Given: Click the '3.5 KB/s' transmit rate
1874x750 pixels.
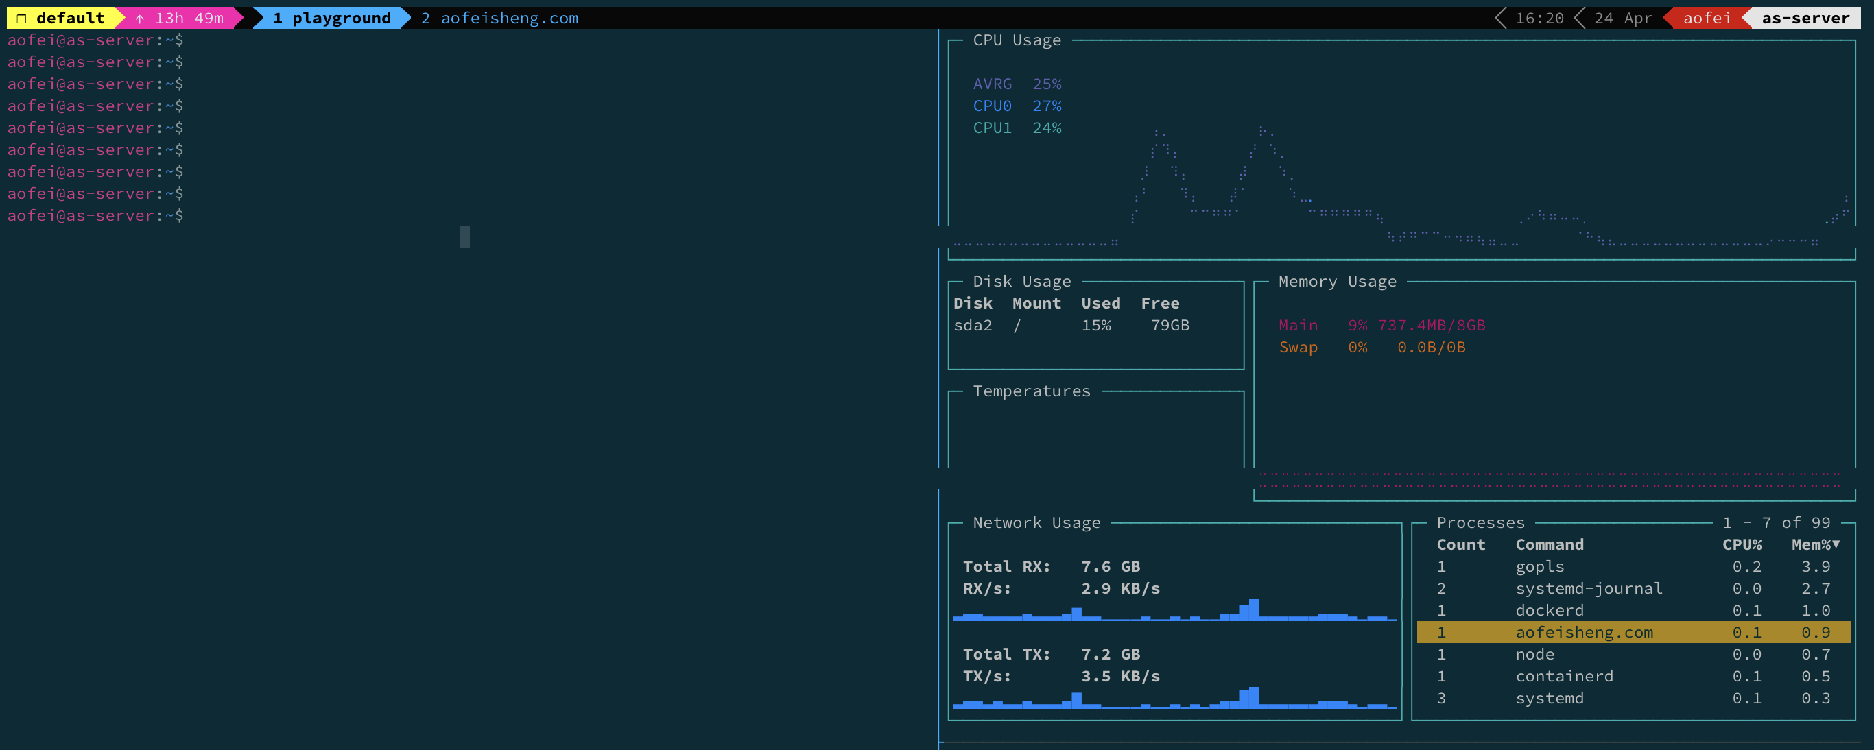Looking at the screenshot, I should coord(1120,677).
